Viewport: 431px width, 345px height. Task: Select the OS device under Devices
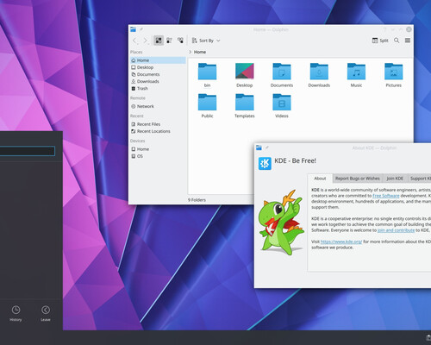click(x=158, y=156)
